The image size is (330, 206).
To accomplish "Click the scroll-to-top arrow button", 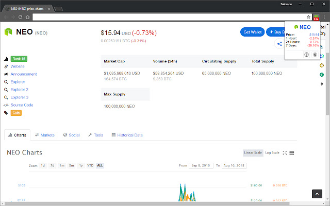I will [317, 194].
